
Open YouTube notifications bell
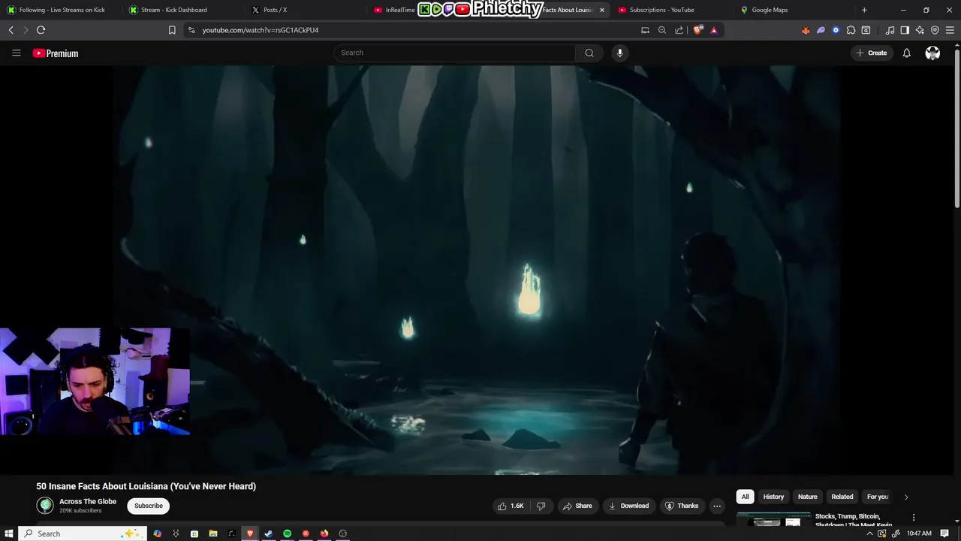point(906,53)
